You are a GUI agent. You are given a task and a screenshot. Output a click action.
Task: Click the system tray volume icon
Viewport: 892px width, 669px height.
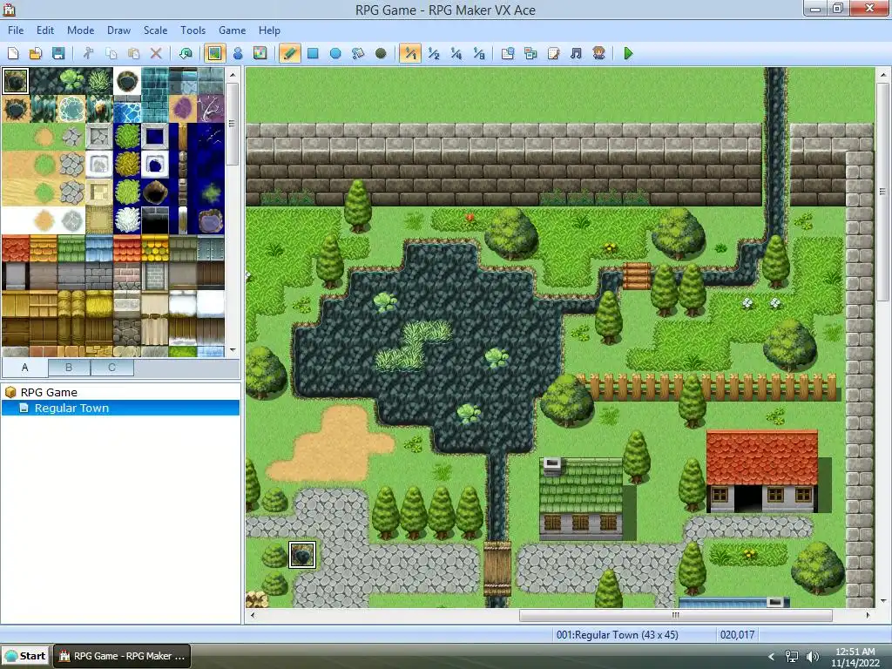[812, 657]
